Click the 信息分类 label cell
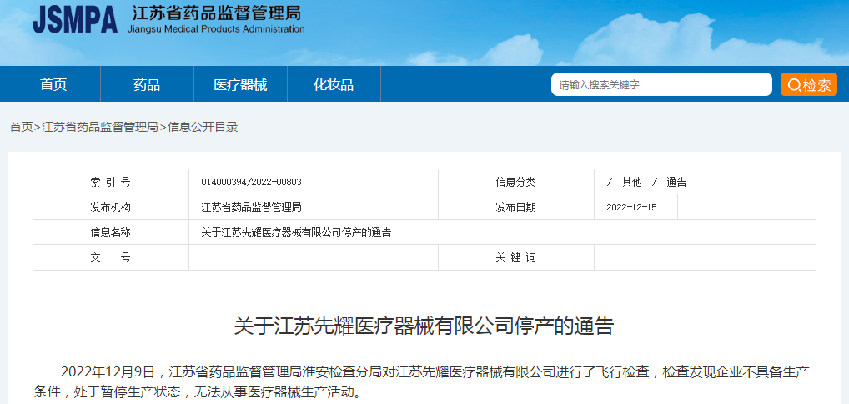Image resolution: width=849 pixels, height=404 pixels. point(515,182)
